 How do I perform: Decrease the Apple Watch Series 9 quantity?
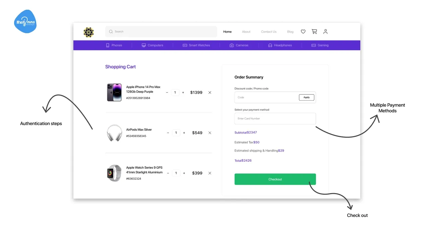(168, 173)
